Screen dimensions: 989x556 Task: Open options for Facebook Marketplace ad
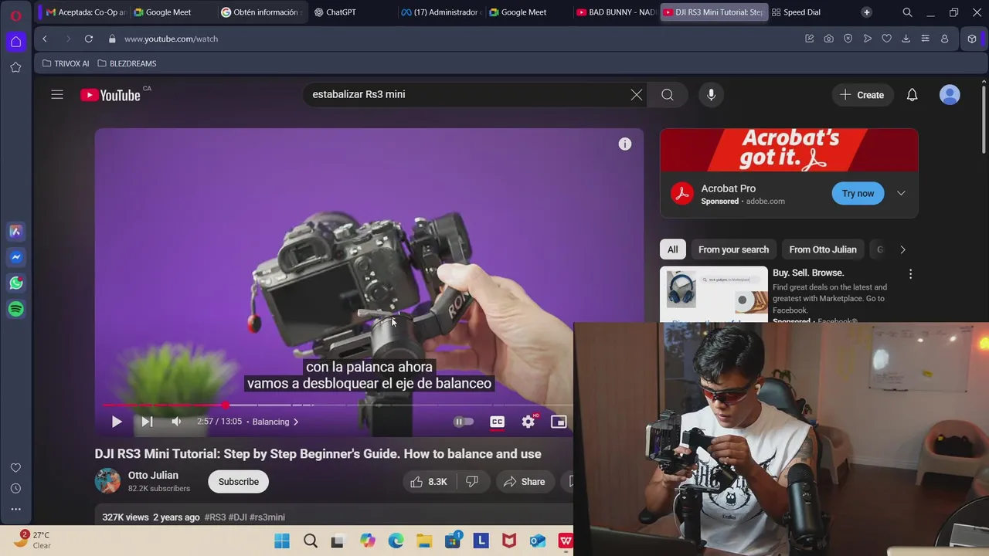(x=910, y=274)
